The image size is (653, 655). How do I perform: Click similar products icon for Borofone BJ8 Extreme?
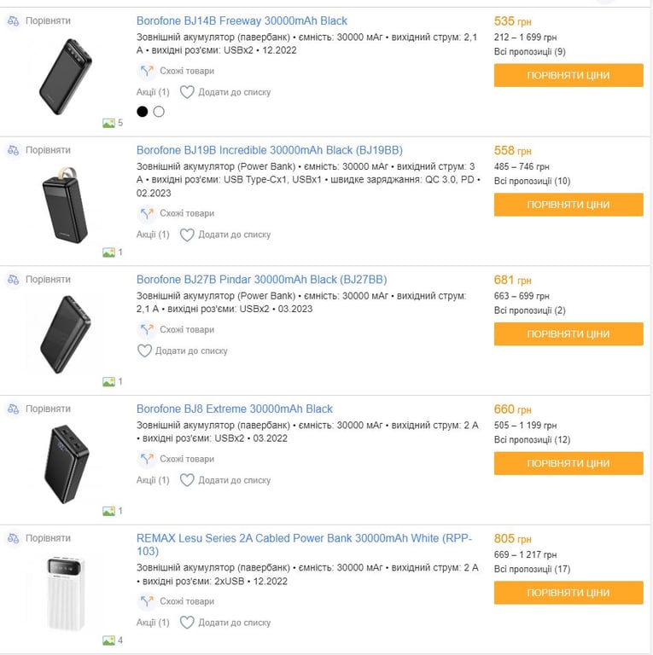point(146,459)
